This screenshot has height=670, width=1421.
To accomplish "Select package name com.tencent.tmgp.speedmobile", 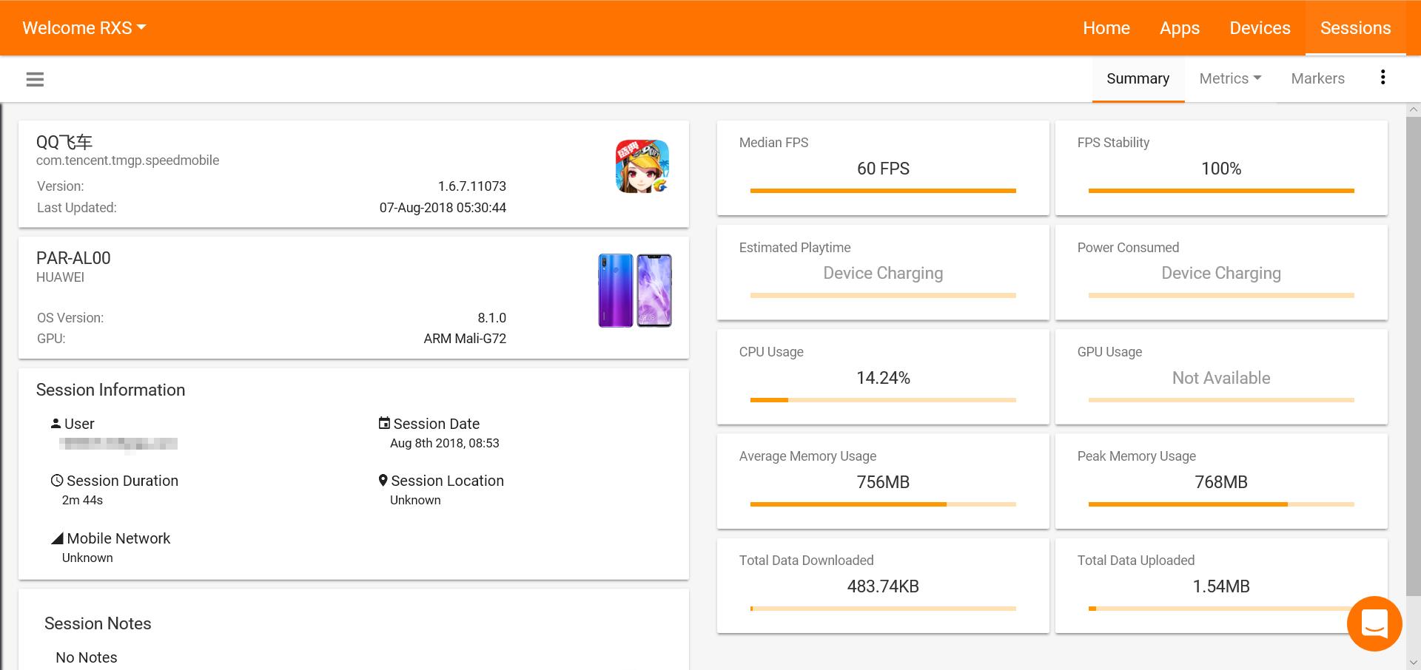I will [127, 160].
